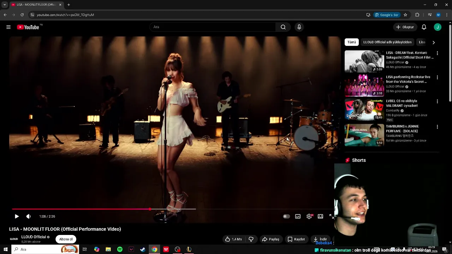Open LISA Rockstar live video thumbnail

[x=364, y=85]
